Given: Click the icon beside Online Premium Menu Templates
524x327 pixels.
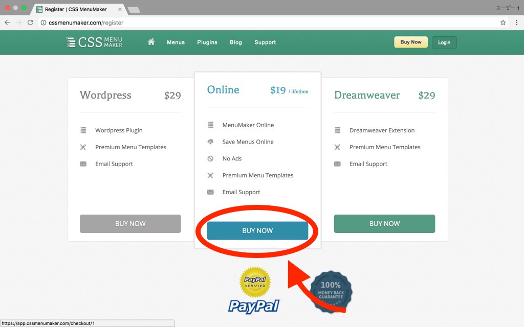Looking at the screenshot, I should point(210,175).
